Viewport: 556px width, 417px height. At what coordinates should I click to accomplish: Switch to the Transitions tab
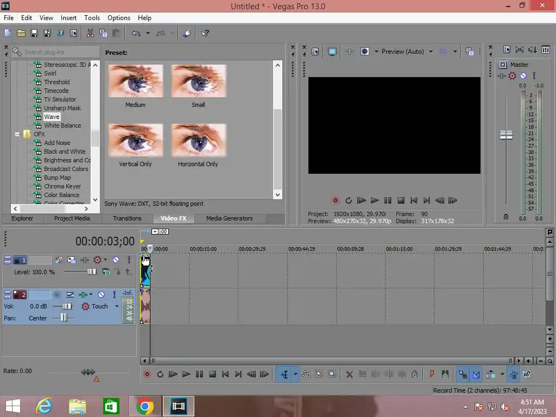(x=127, y=218)
